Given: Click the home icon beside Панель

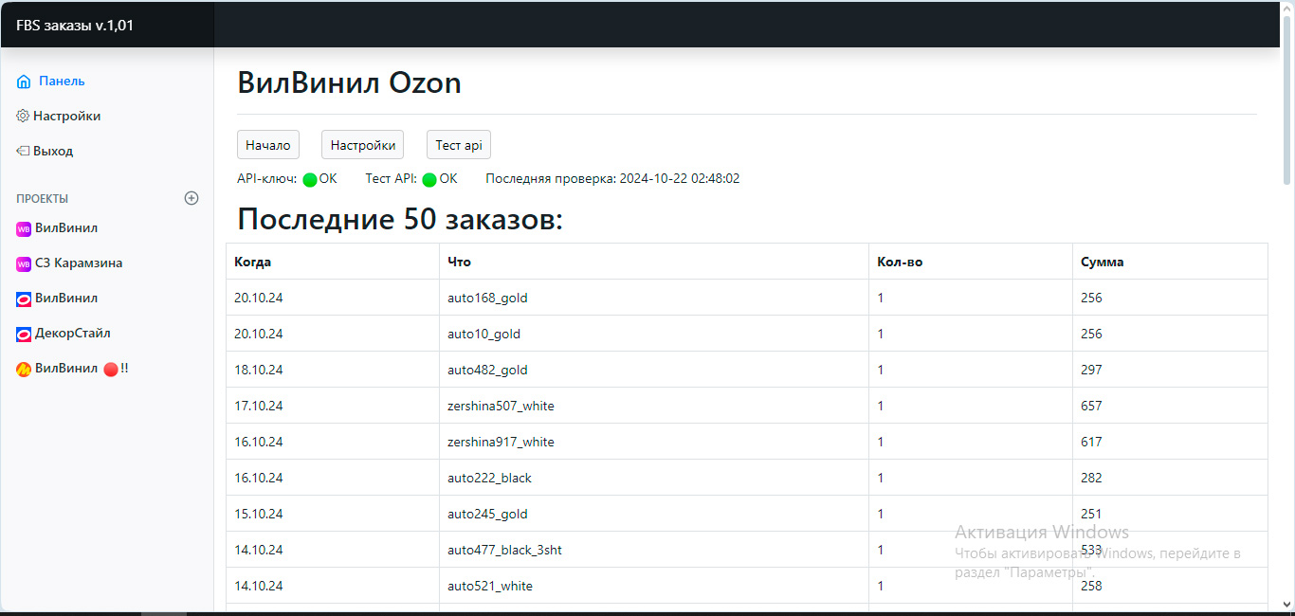Looking at the screenshot, I should pos(24,82).
